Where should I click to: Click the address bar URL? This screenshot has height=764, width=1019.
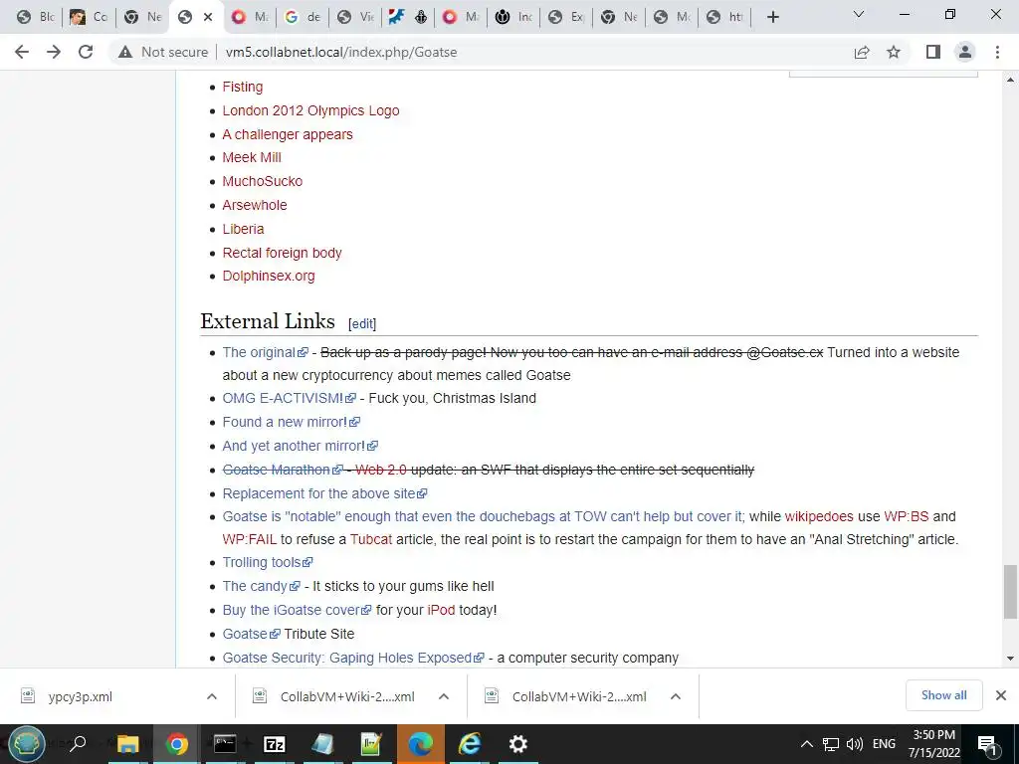pyautogui.click(x=341, y=52)
